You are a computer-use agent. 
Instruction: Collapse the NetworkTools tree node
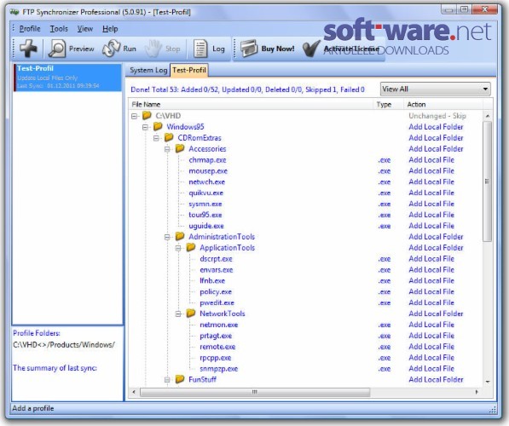(178, 314)
